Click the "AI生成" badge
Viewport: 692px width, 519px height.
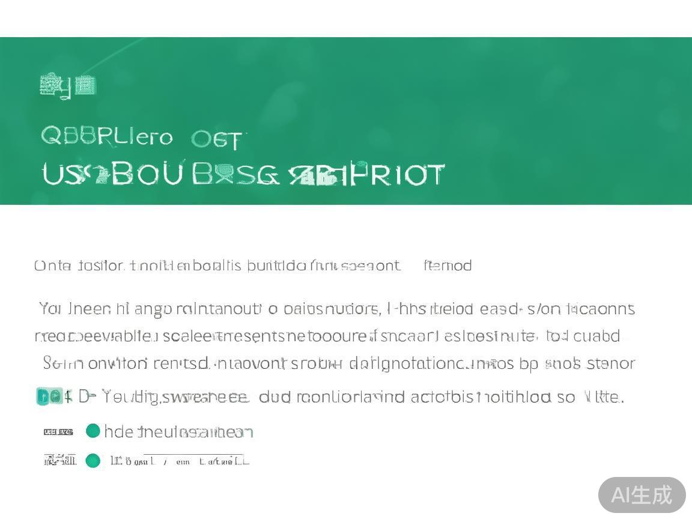tap(642, 495)
